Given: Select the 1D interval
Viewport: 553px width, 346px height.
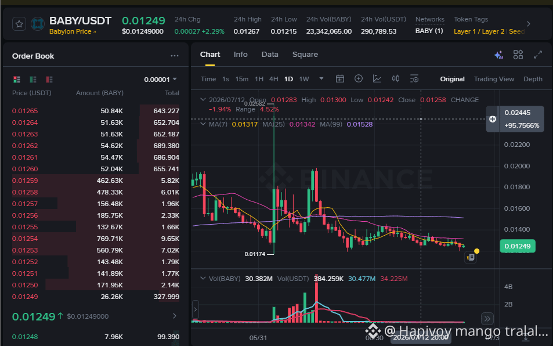Looking at the screenshot, I should click(x=288, y=79).
